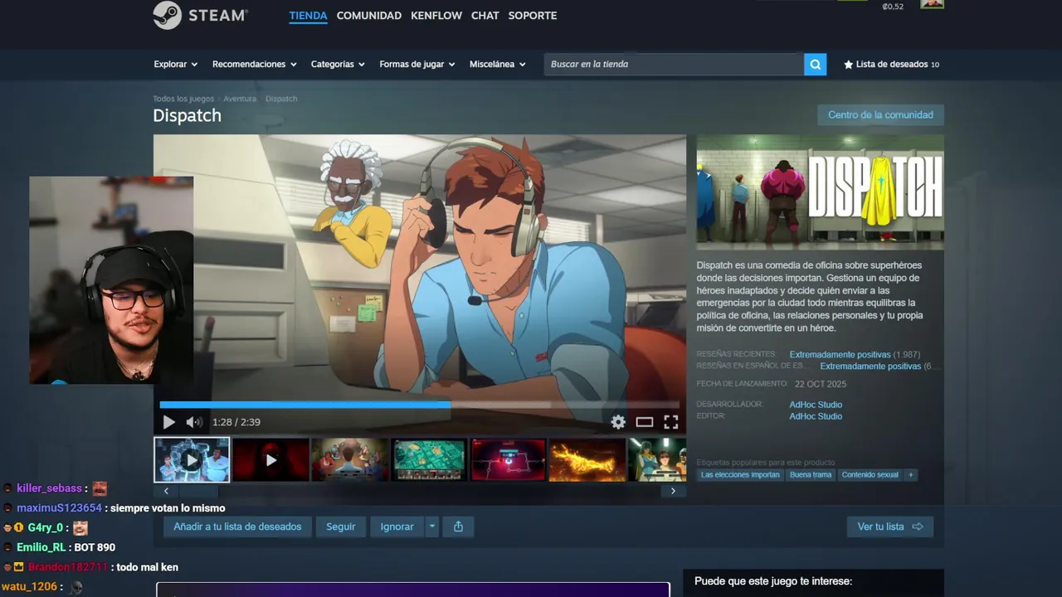Click Emilio_RL username in chat

(x=41, y=547)
